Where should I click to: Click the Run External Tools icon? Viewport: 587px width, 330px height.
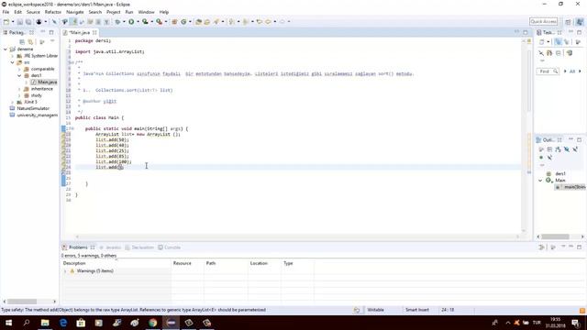159,22
